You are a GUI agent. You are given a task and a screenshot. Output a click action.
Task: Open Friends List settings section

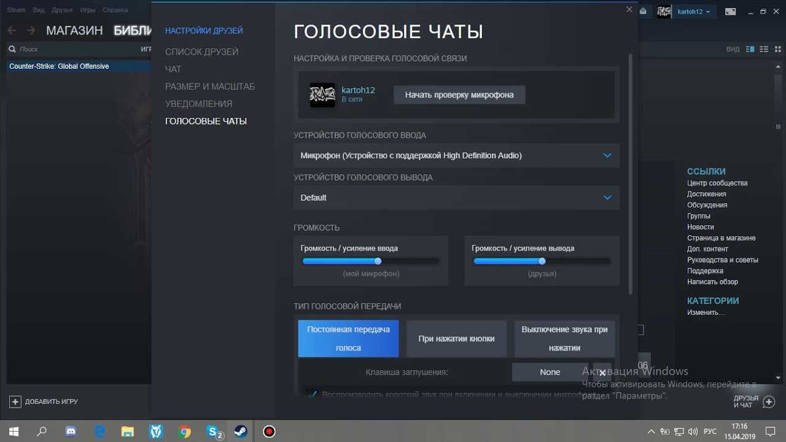click(x=201, y=52)
